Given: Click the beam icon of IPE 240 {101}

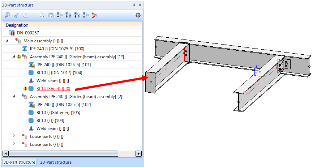Looking at the screenshot, I should pos(31,65).
